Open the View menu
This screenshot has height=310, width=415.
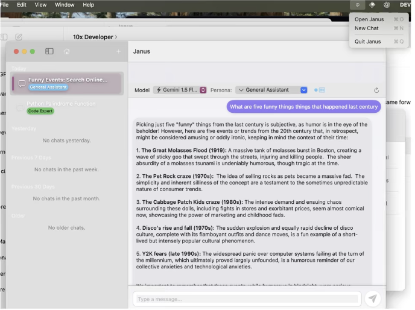click(x=40, y=5)
